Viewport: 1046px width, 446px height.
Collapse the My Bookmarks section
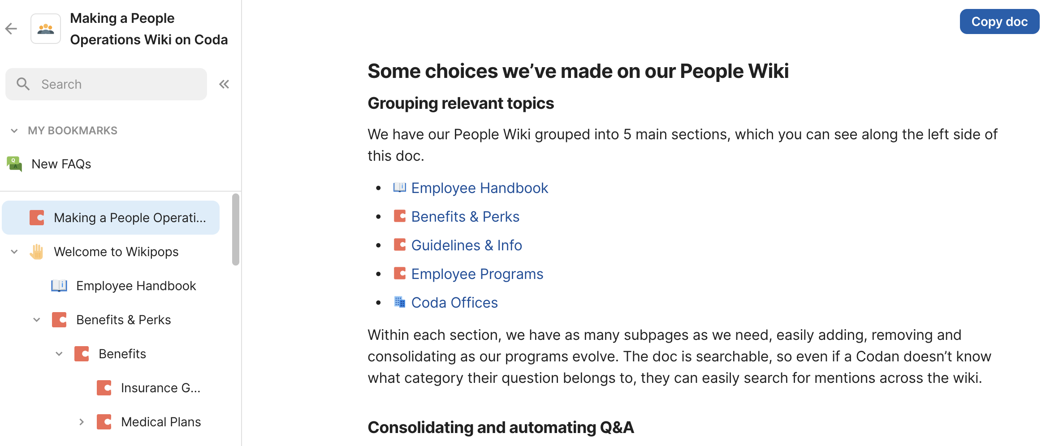coord(14,131)
